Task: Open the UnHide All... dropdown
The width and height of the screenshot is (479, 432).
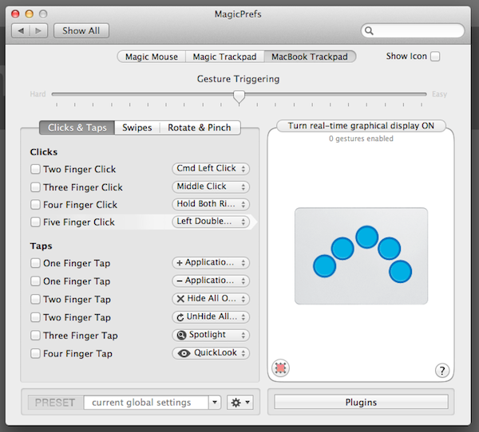Action: [211, 317]
